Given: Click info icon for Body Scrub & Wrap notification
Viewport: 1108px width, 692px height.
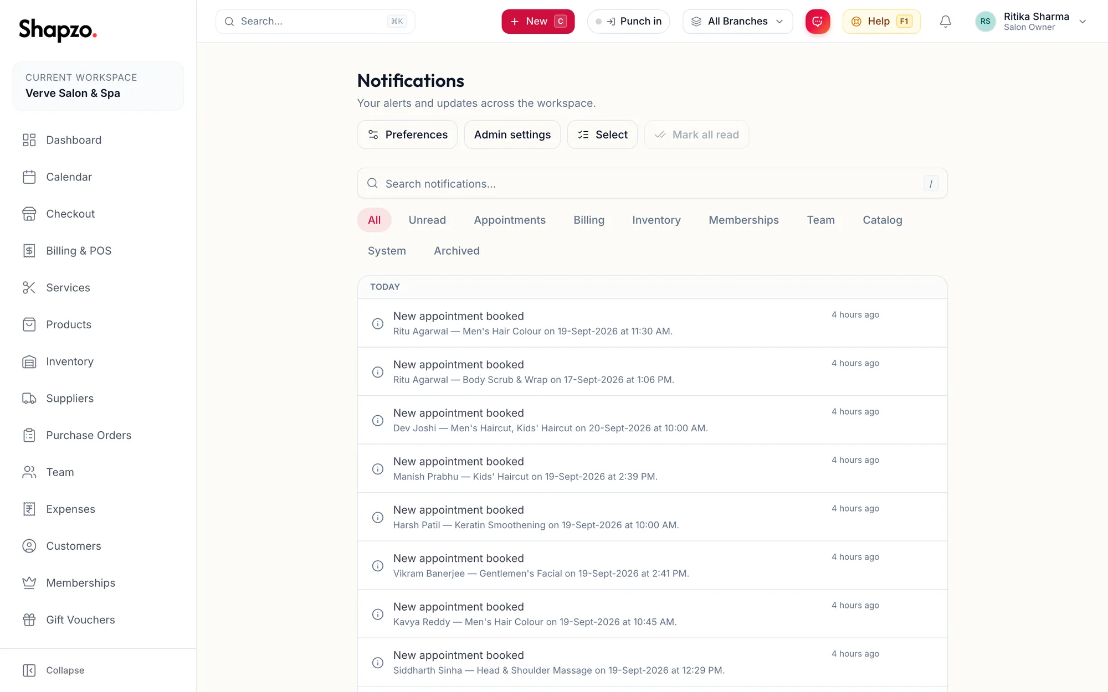Looking at the screenshot, I should [x=378, y=372].
